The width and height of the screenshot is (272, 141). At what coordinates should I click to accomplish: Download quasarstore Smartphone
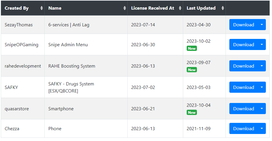pos(244,109)
